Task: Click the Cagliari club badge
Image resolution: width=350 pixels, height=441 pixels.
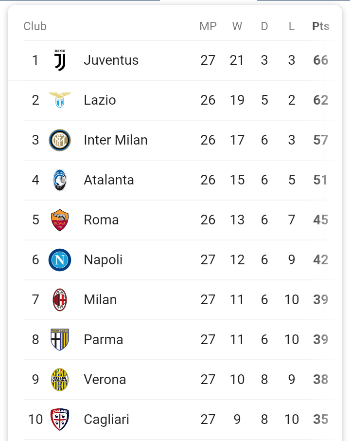Action: point(60,419)
